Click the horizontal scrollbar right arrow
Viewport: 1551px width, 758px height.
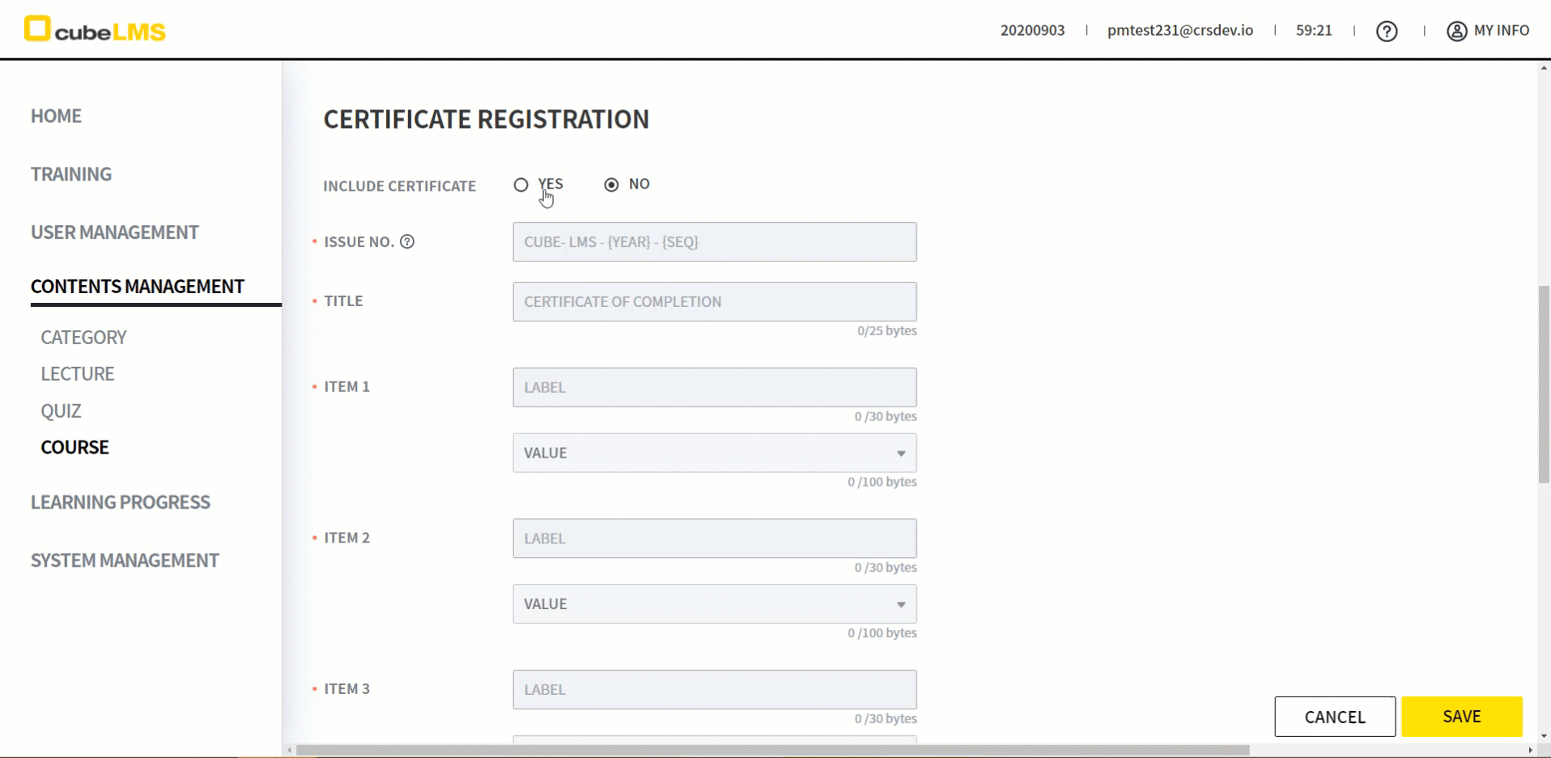point(1530,750)
